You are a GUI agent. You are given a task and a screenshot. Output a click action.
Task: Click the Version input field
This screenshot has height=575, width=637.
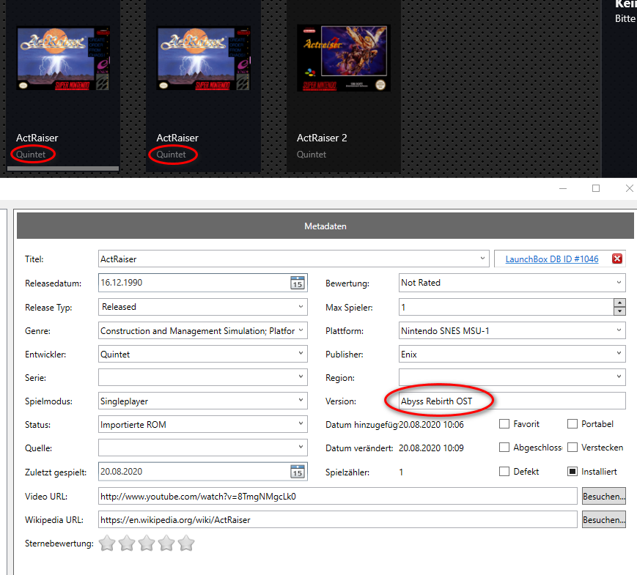pos(512,401)
